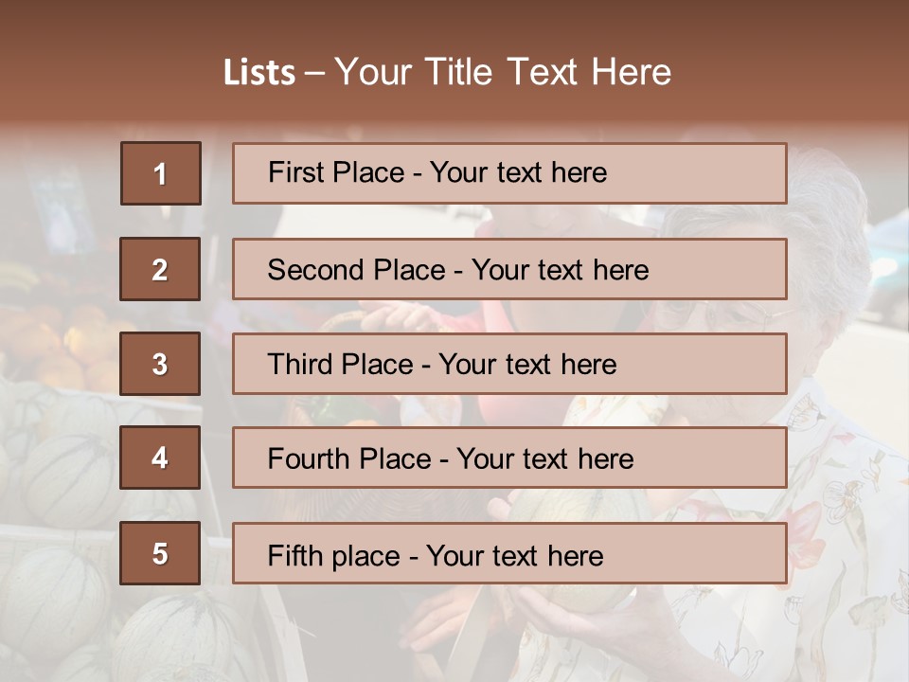Select number box 1

[161, 173]
